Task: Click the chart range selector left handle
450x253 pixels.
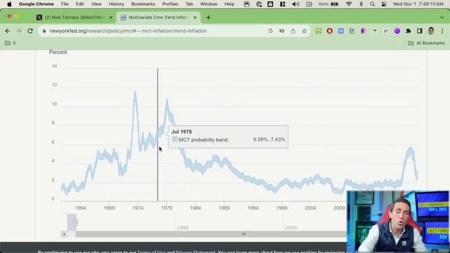Action: pos(76,222)
